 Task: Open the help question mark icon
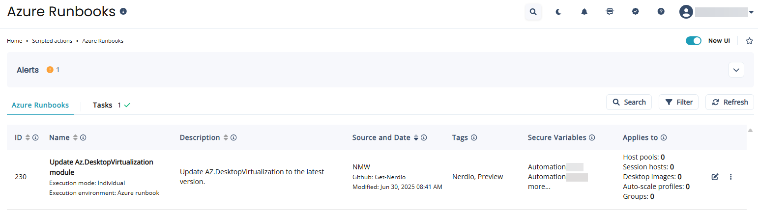point(661,12)
